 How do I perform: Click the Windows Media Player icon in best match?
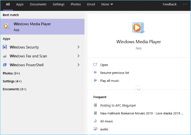pyautogui.click(x=7, y=26)
